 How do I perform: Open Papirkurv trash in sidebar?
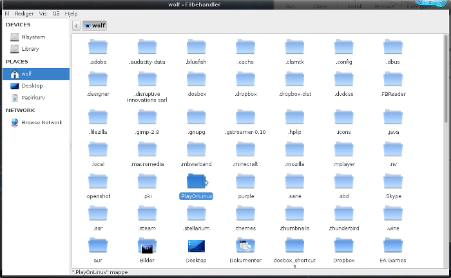(x=36, y=98)
